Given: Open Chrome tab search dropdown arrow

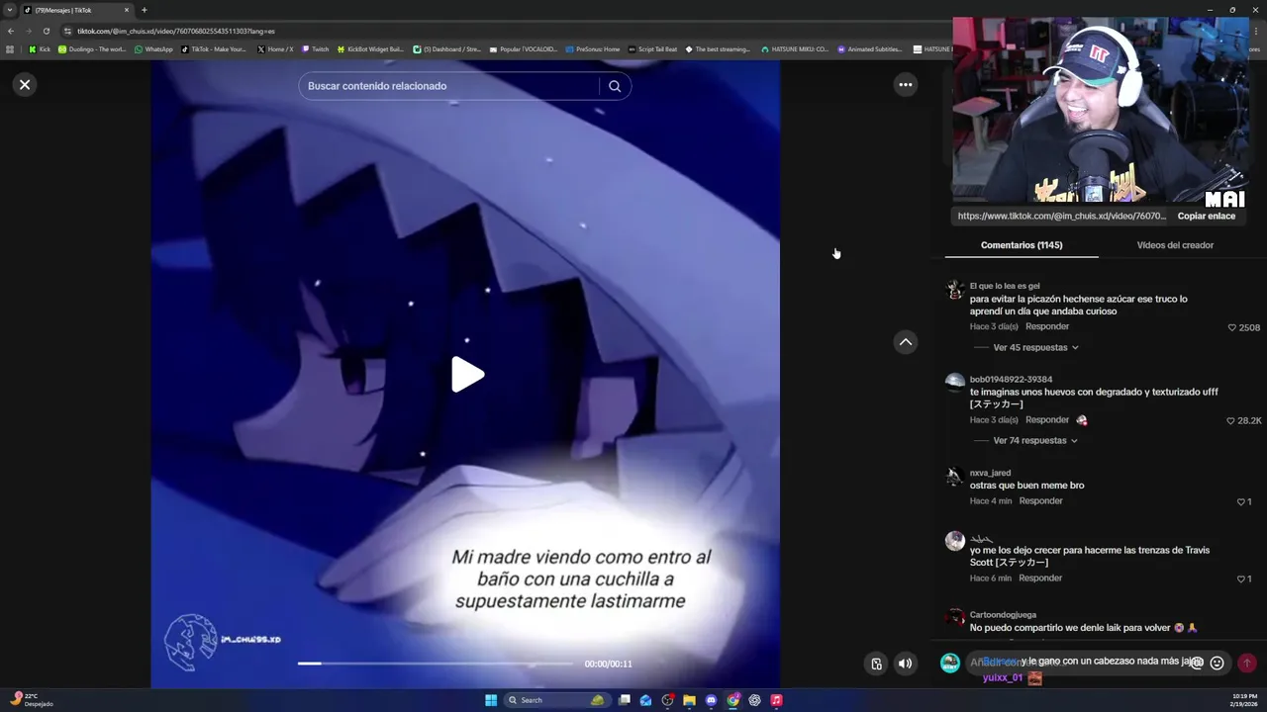Looking at the screenshot, I should (x=10, y=10).
